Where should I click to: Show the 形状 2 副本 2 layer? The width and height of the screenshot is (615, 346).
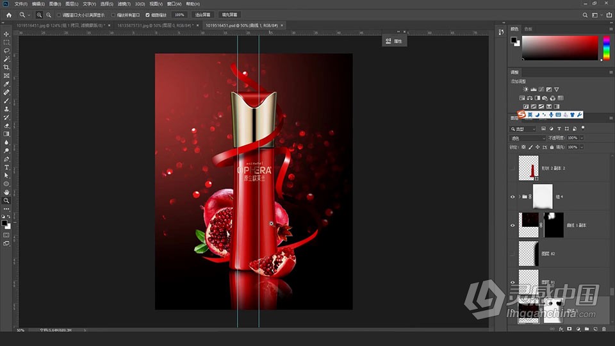click(x=512, y=169)
